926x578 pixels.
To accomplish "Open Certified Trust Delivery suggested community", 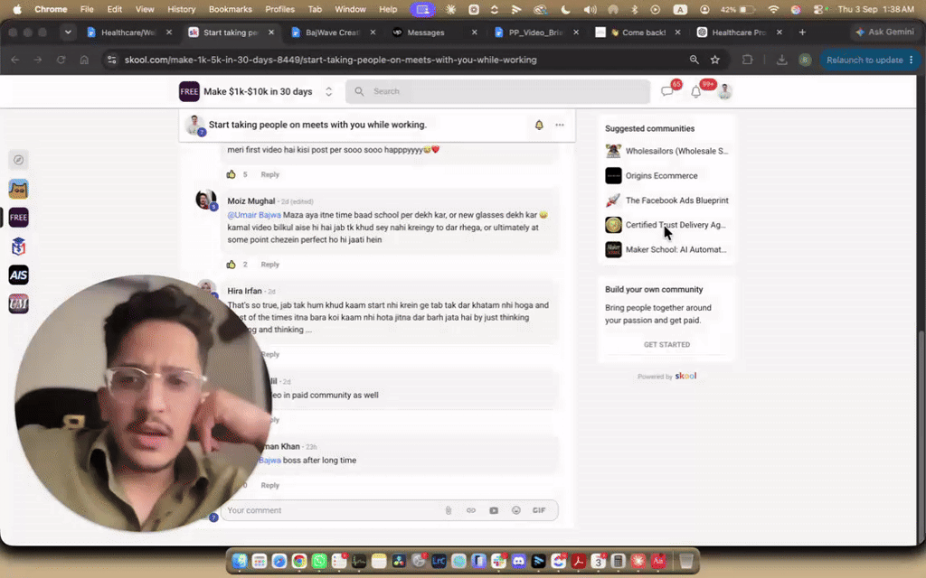I will (x=666, y=225).
